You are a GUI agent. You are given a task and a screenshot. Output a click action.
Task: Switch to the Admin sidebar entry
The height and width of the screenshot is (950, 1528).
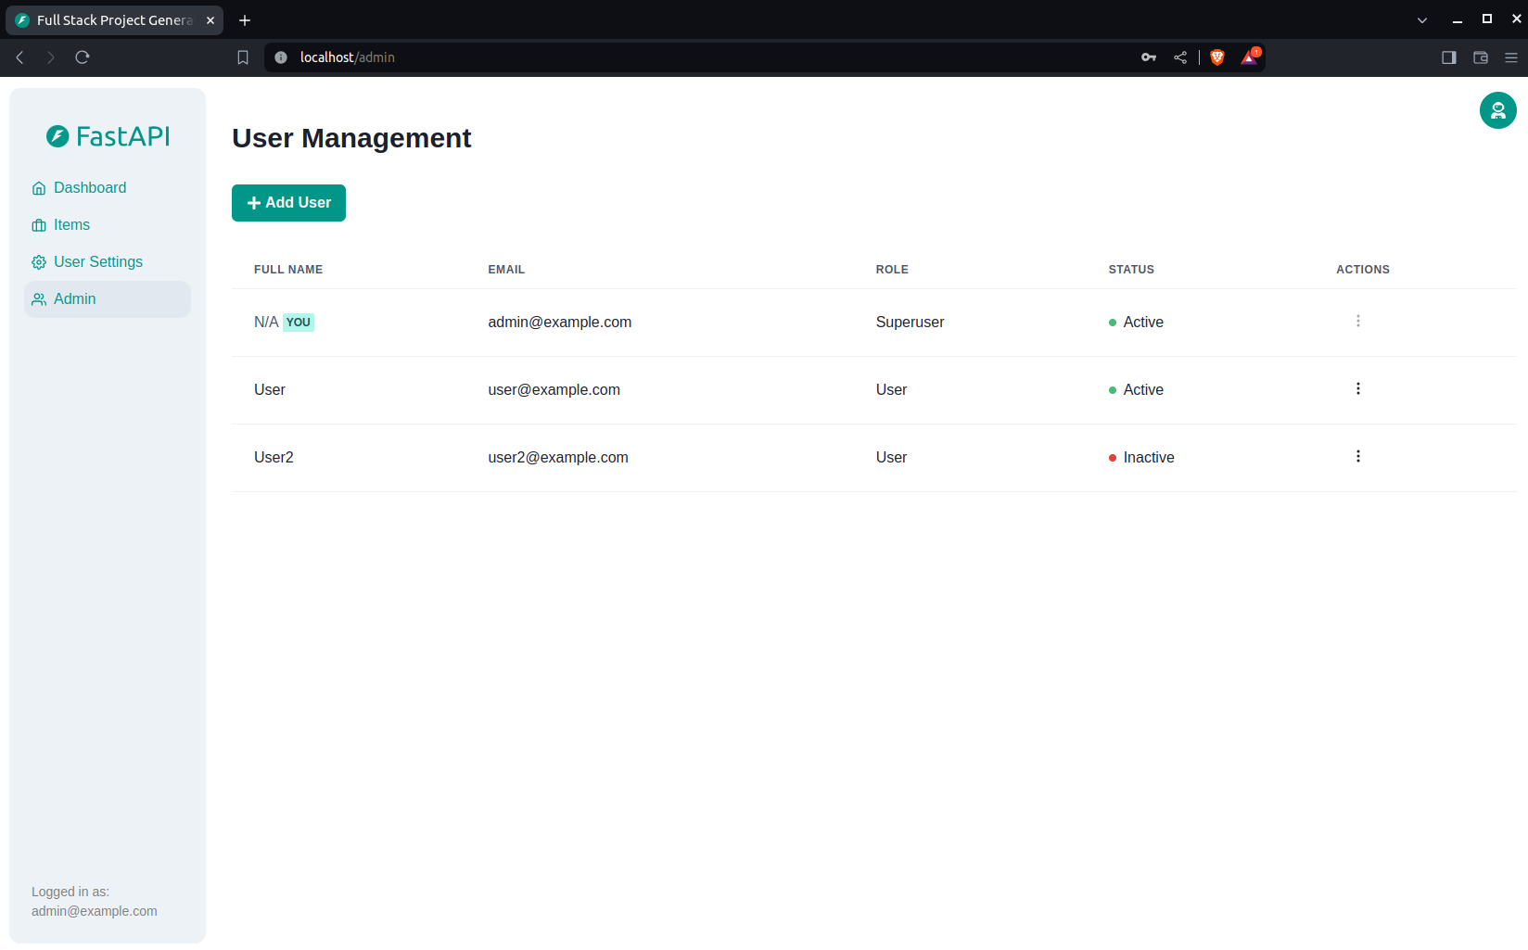tap(74, 298)
